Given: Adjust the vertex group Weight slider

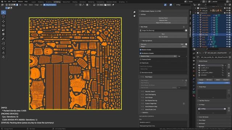Looking at the screenshot, I should coord(214,83).
